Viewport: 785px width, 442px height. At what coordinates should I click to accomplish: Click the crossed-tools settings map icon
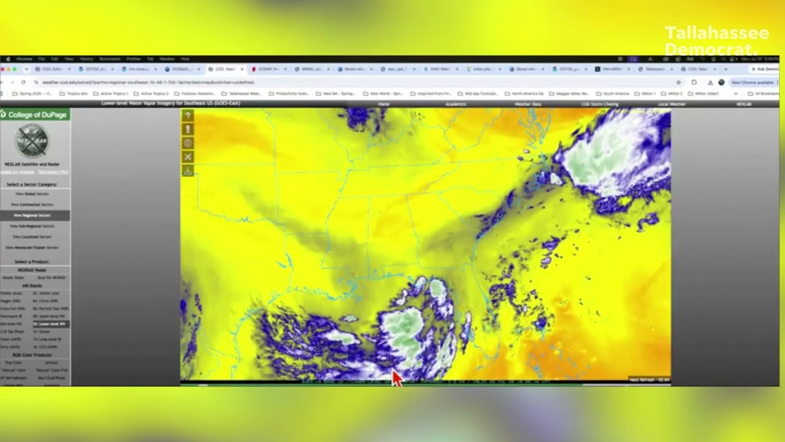coord(188,157)
